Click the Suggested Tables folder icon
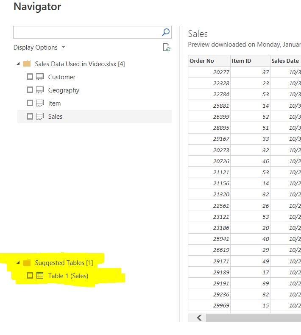Viewport: 301px width, 335px height. coord(27,262)
